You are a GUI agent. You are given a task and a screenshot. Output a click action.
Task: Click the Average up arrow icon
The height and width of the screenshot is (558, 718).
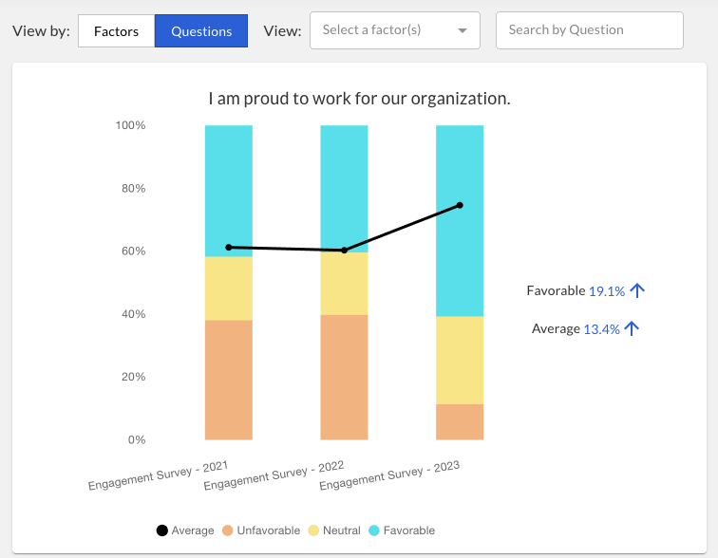coord(632,328)
